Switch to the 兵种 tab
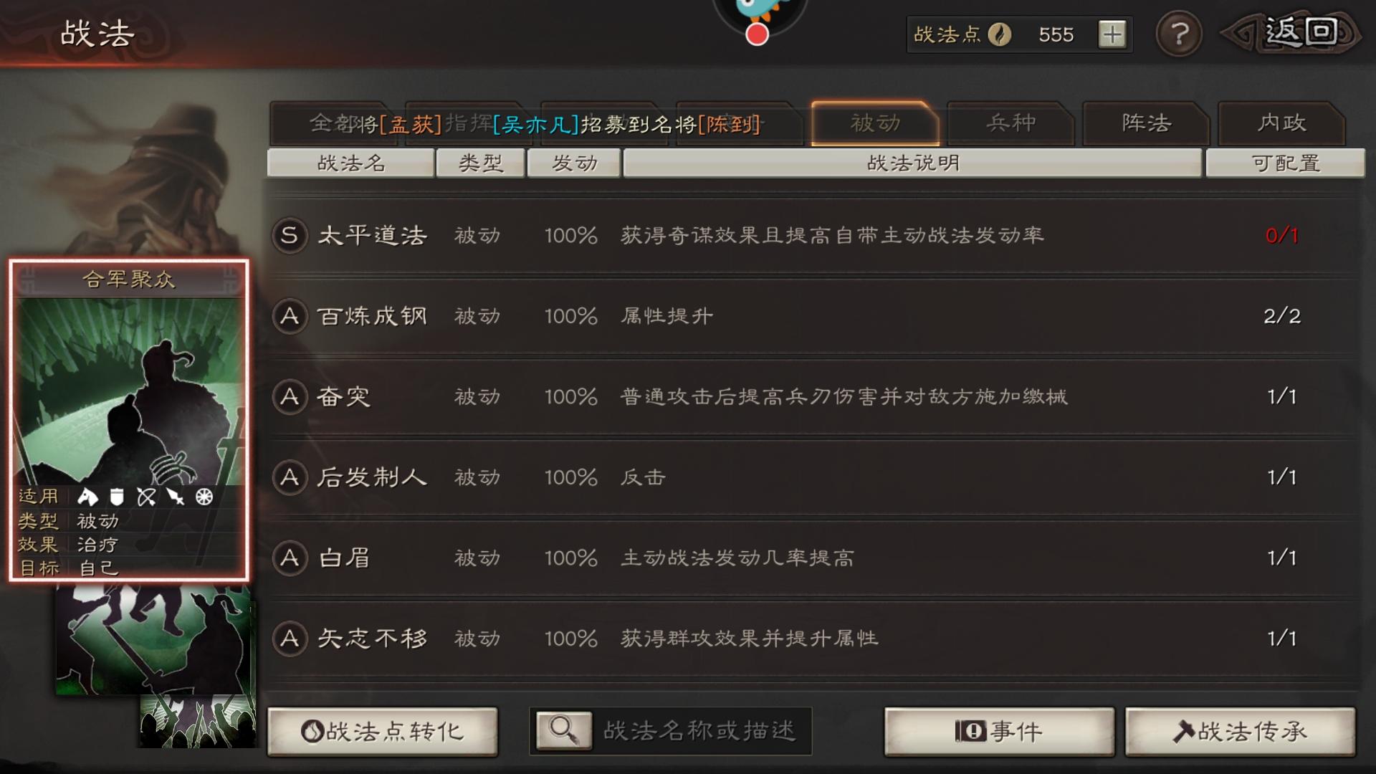This screenshot has width=1376, height=774. coord(1010,123)
